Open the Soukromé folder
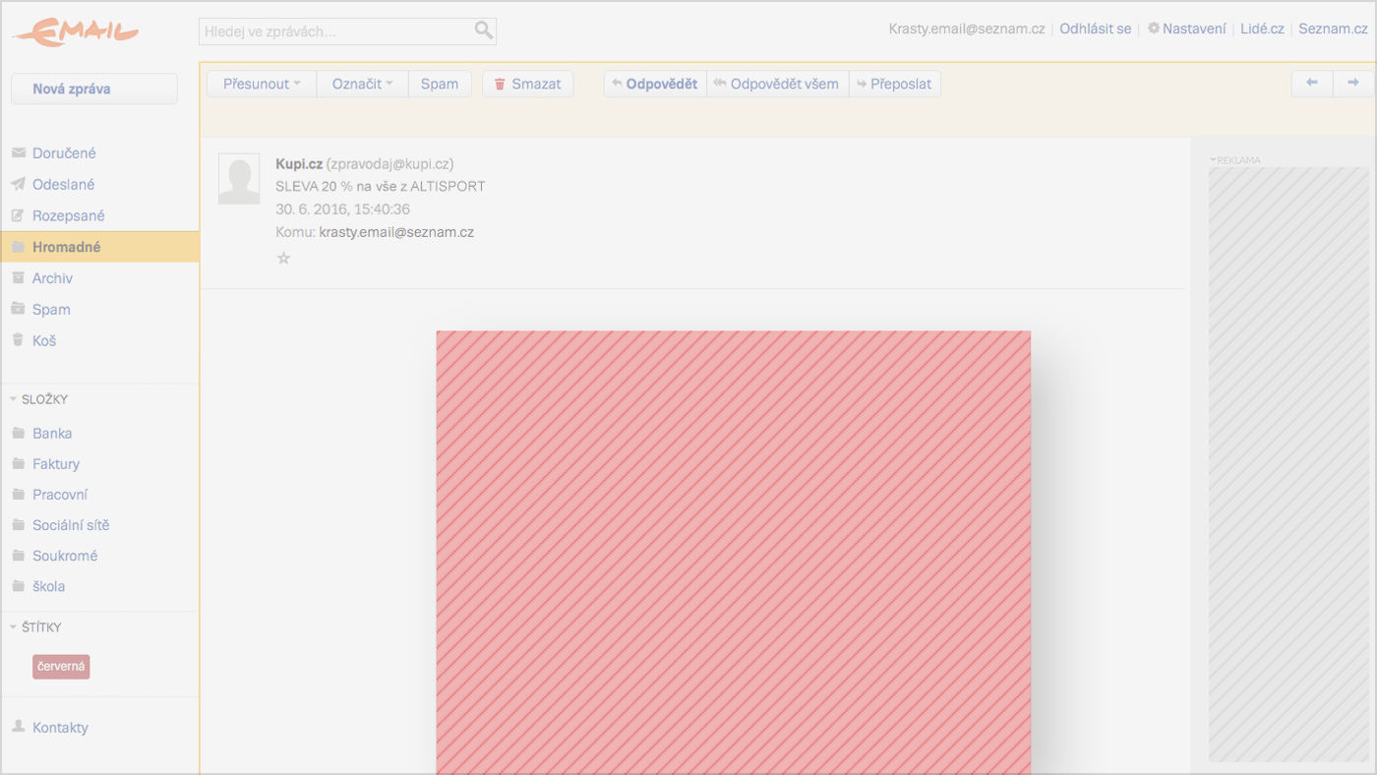The width and height of the screenshot is (1377, 775). coord(65,556)
